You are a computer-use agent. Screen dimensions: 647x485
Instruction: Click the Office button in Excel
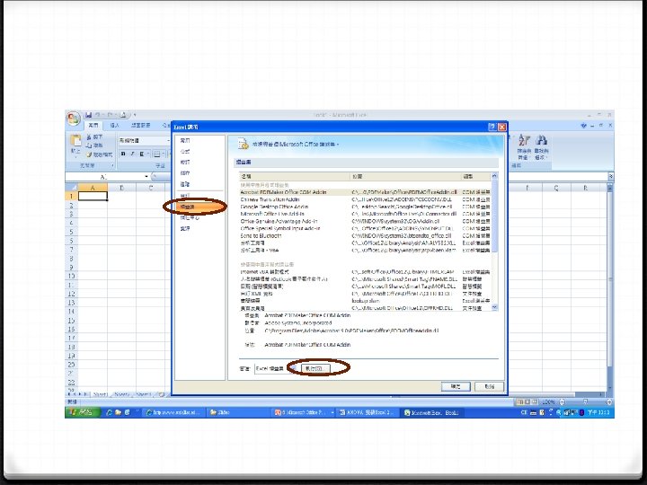73,119
